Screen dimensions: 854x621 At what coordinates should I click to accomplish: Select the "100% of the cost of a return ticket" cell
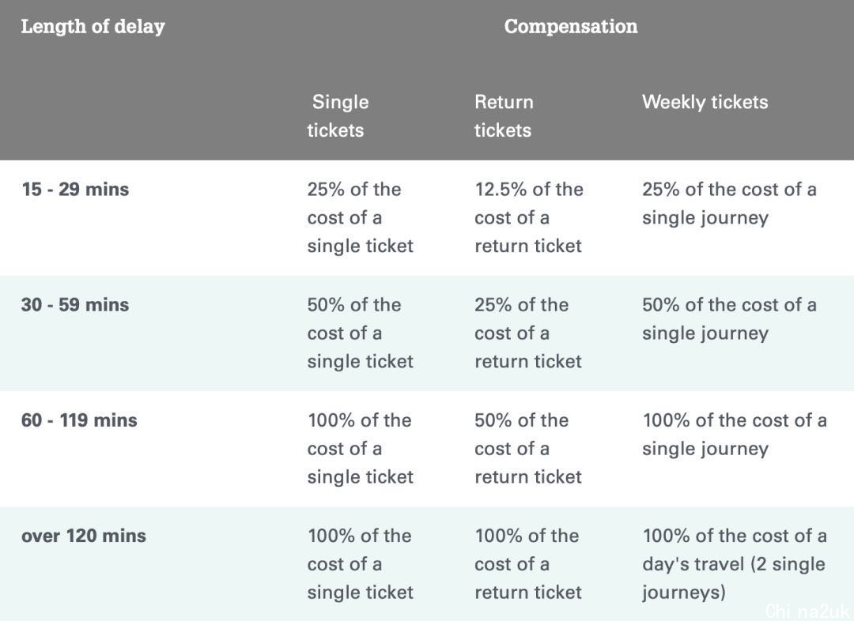pyautogui.click(x=528, y=564)
